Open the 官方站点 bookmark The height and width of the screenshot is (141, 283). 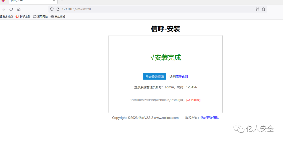[7, 17]
